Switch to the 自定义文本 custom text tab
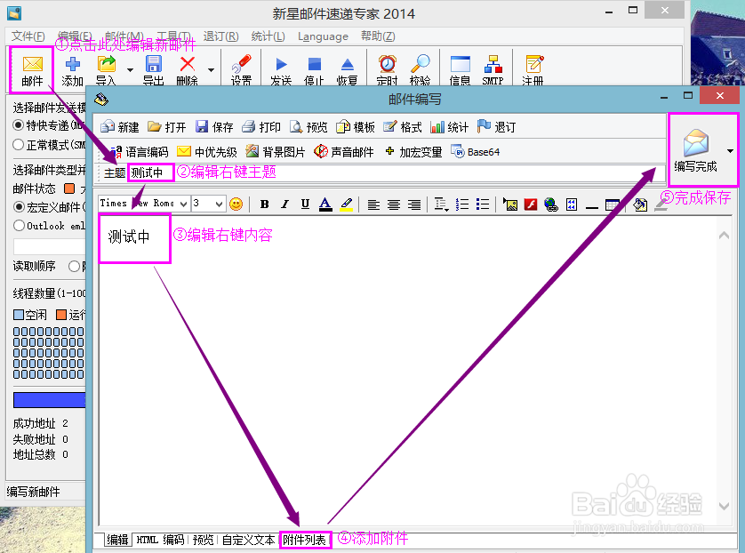The height and width of the screenshot is (553, 745). click(249, 540)
